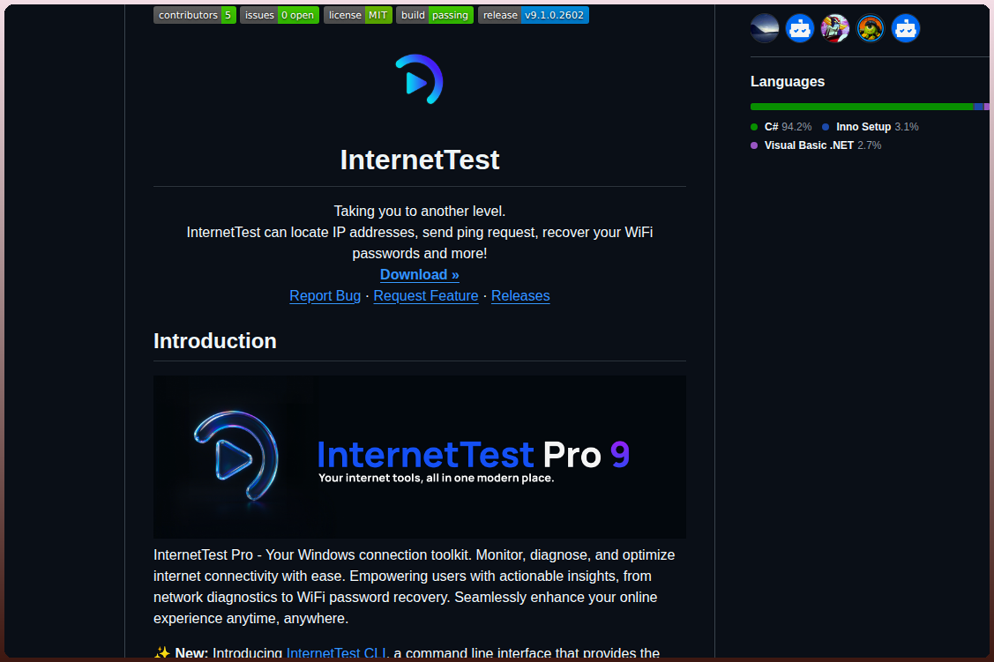Click the Introduction section heading
This screenshot has height=662, width=994.
(215, 341)
